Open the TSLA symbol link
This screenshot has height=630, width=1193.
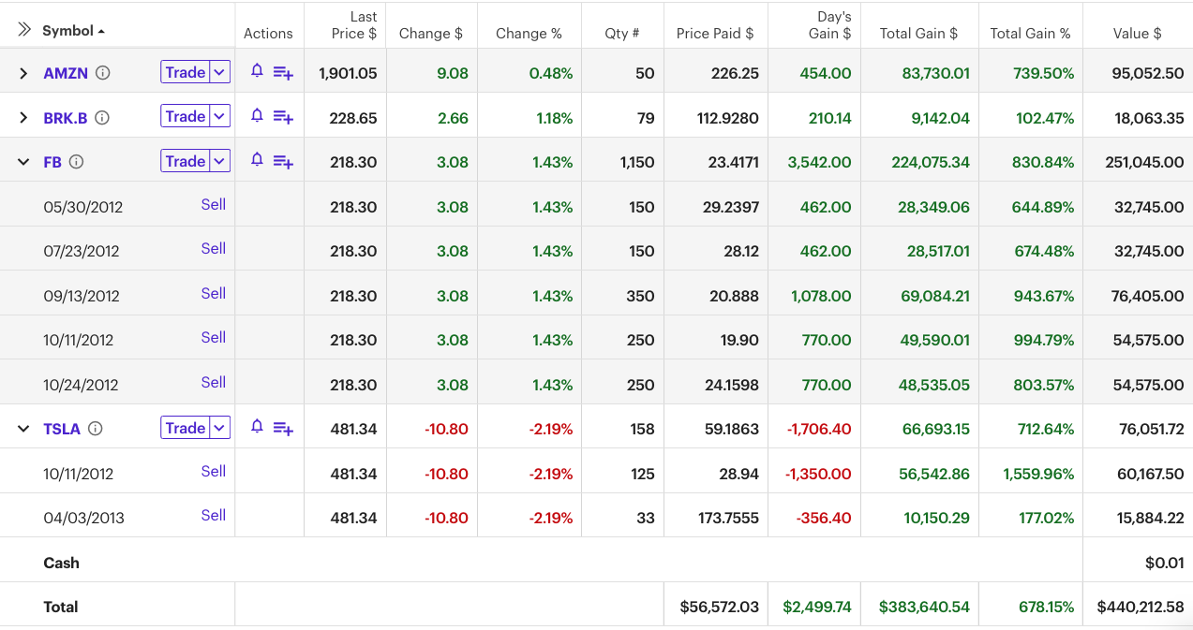point(62,429)
